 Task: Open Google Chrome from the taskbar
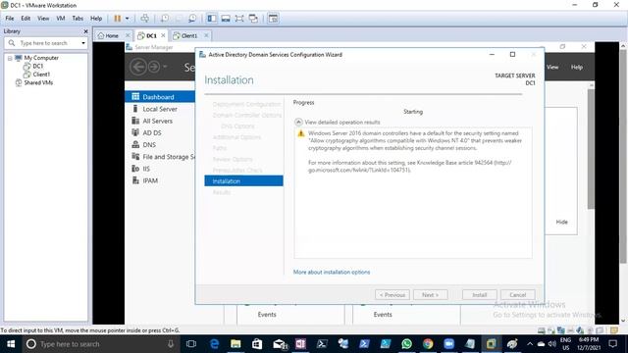pyautogui.click(x=428, y=344)
